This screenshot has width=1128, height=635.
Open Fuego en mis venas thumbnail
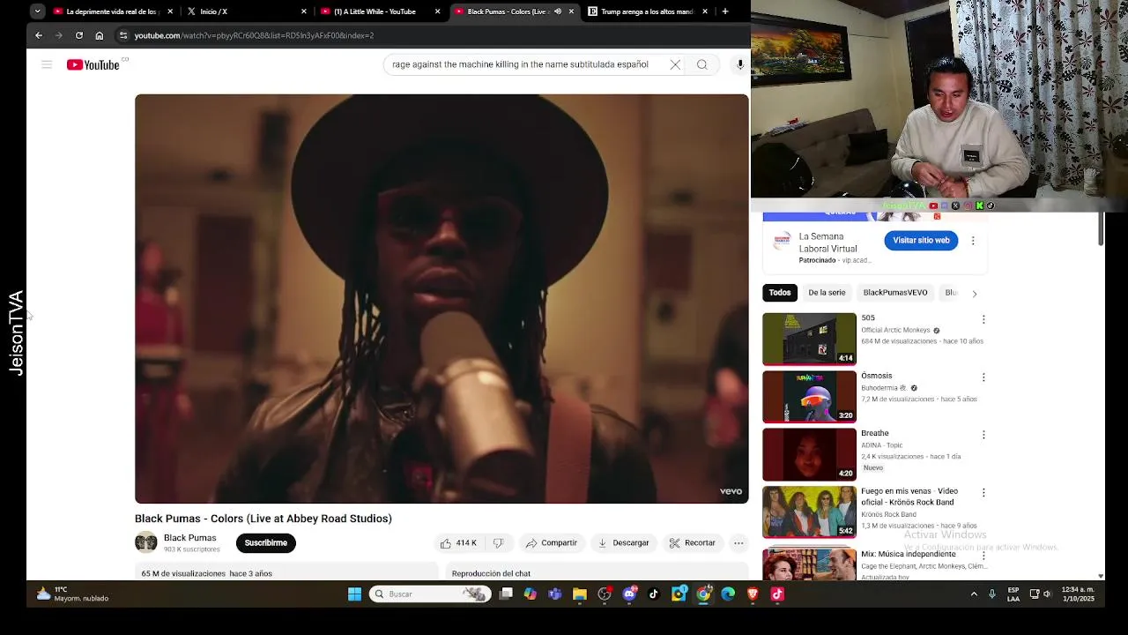point(809,512)
